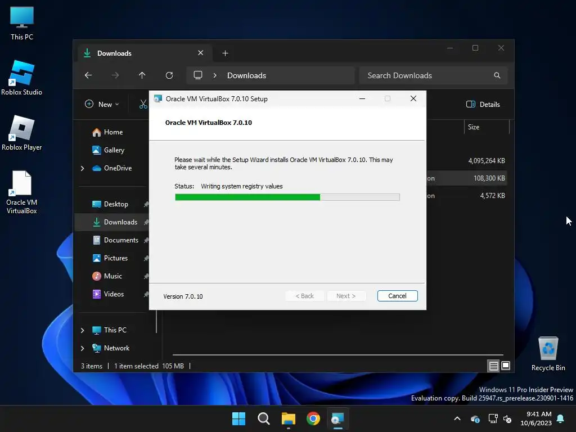576x432 pixels.
Task: Click the muted volume tray icon
Action: coord(508,418)
